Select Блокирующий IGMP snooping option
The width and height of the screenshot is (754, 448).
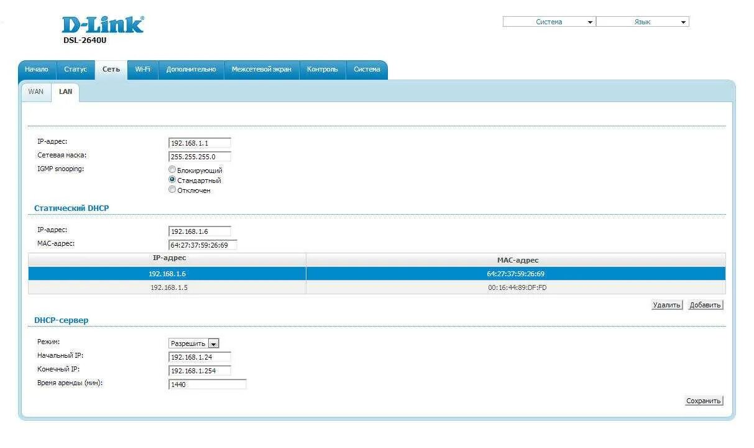pyautogui.click(x=172, y=170)
